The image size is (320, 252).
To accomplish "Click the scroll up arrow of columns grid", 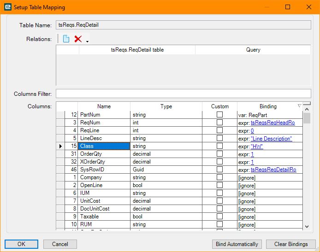I will point(307,109).
